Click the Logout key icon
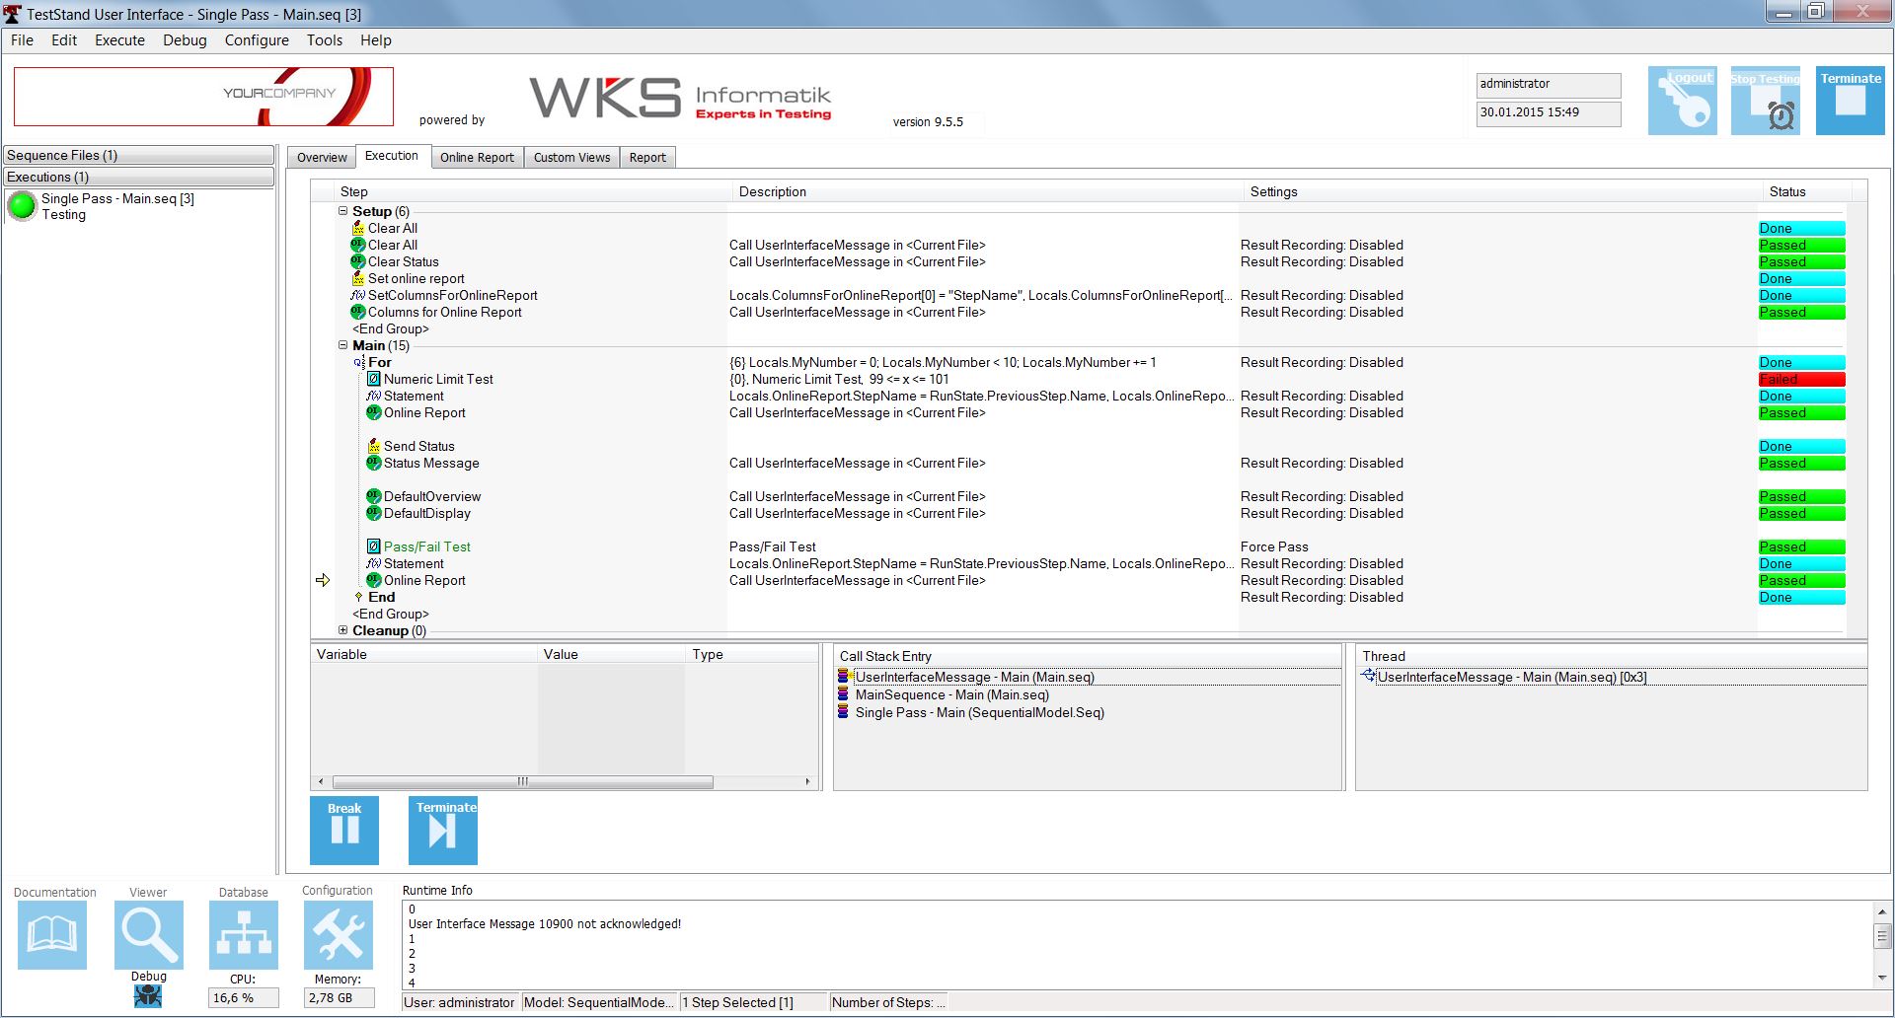1895x1018 pixels. pyautogui.click(x=1683, y=101)
